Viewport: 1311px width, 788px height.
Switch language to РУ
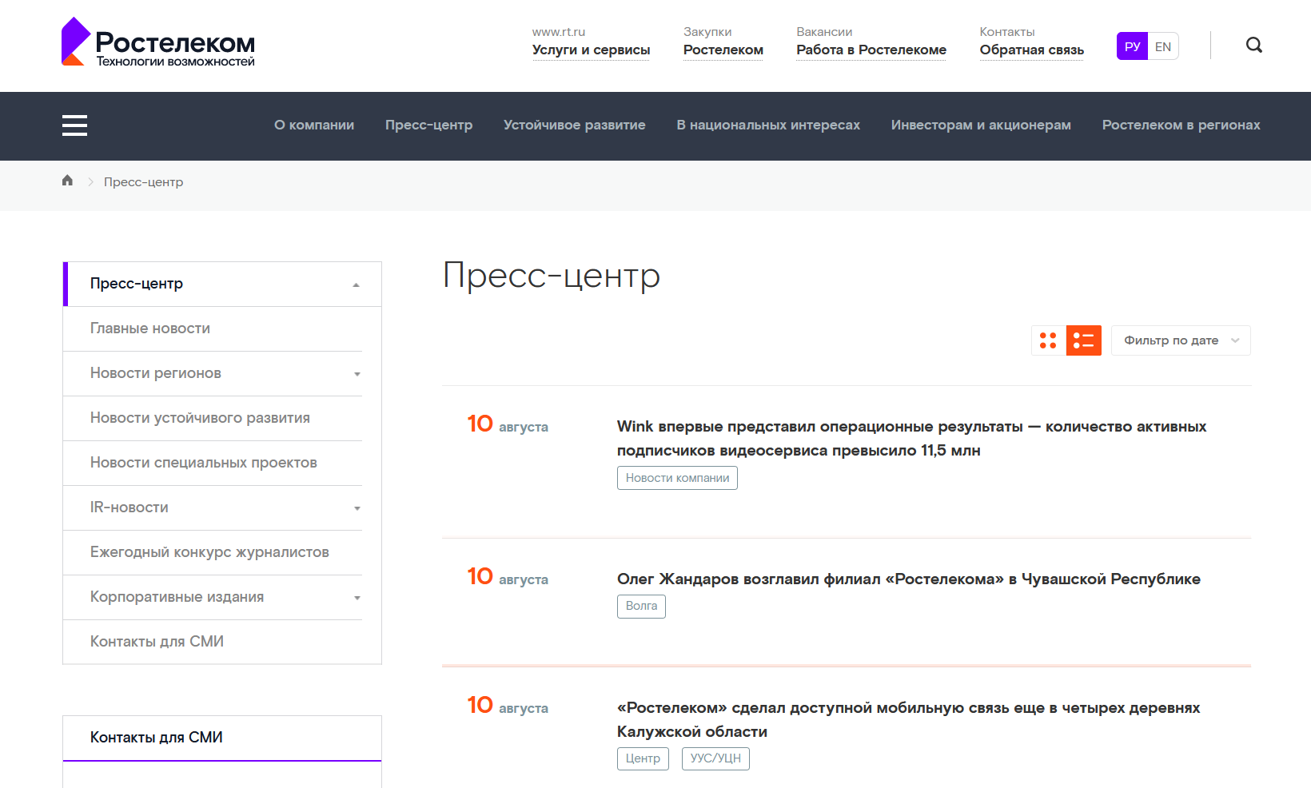tap(1132, 46)
